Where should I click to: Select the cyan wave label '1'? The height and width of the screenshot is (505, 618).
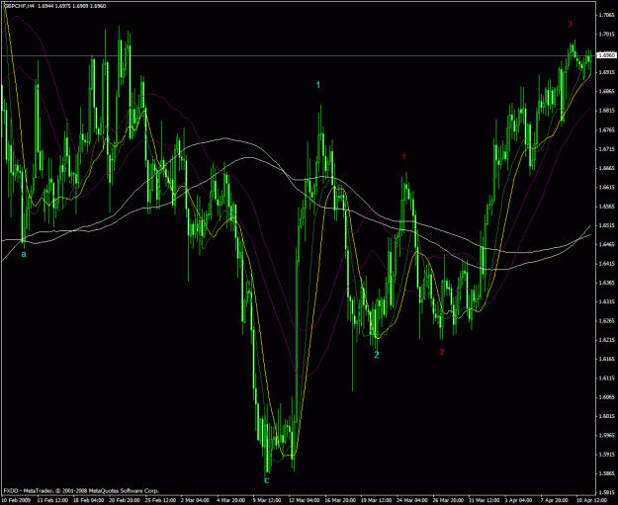318,85
